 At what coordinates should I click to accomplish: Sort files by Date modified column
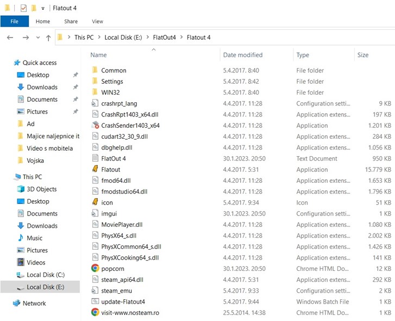point(242,55)
